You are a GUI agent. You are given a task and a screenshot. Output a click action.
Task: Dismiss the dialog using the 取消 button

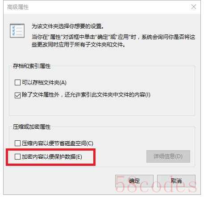coord(176,181)
